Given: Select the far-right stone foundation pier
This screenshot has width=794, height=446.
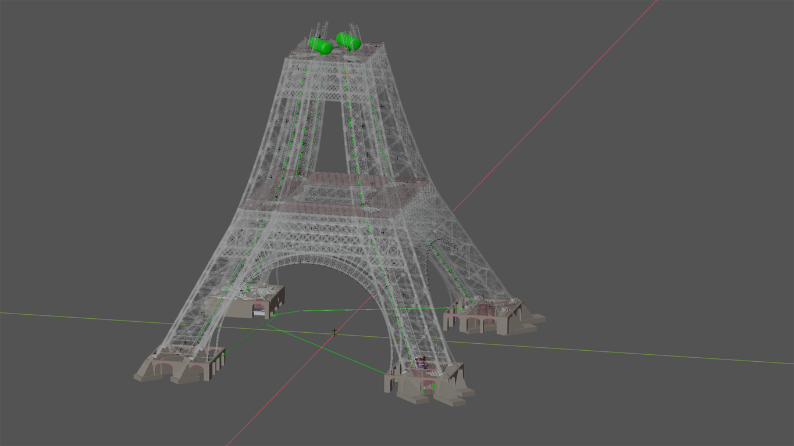Looking at the screenshot, I should pyautogui.click(x=494, y=317).
